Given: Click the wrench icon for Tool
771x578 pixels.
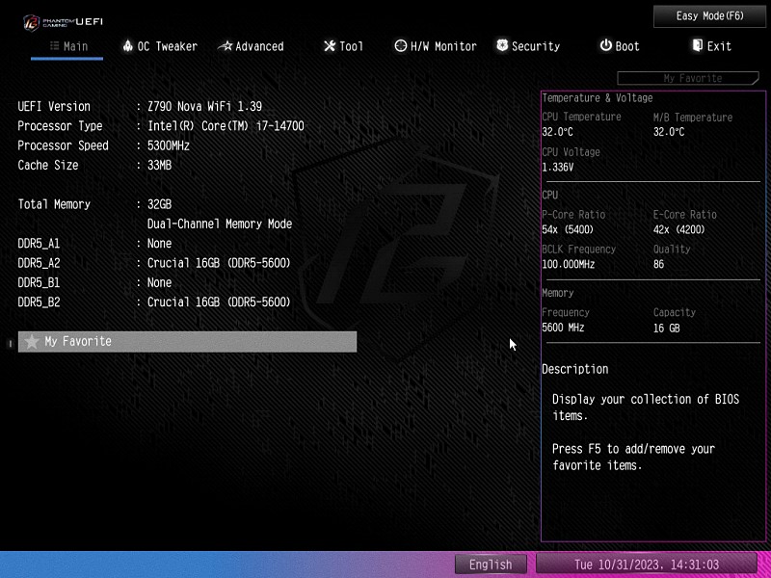Looking at the screenshot, I should point(329,45).
